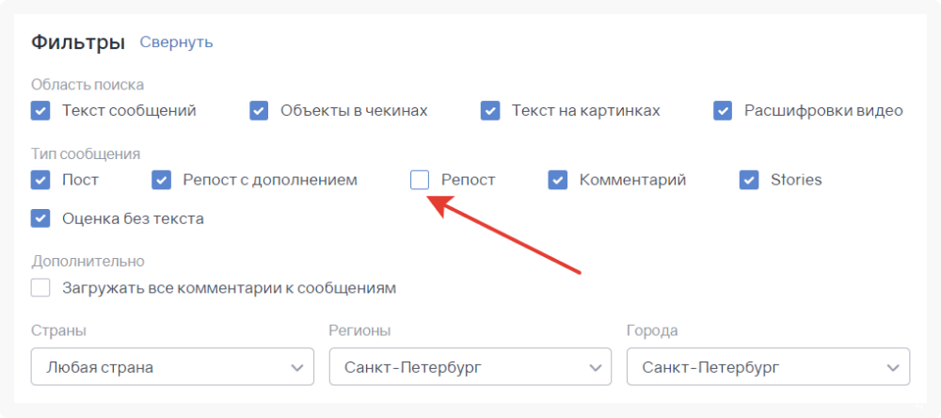Collapse filters via the Свернуть link

(176, 42)
